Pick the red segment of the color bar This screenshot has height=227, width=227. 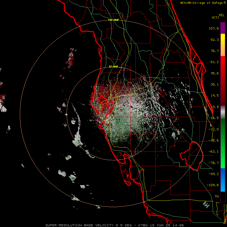[x=223, y=81]
